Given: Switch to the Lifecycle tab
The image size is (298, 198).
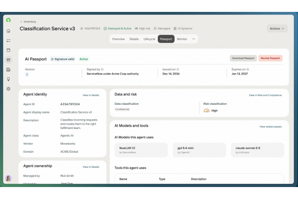Looking at the screenshot, I should pos(149,39).
